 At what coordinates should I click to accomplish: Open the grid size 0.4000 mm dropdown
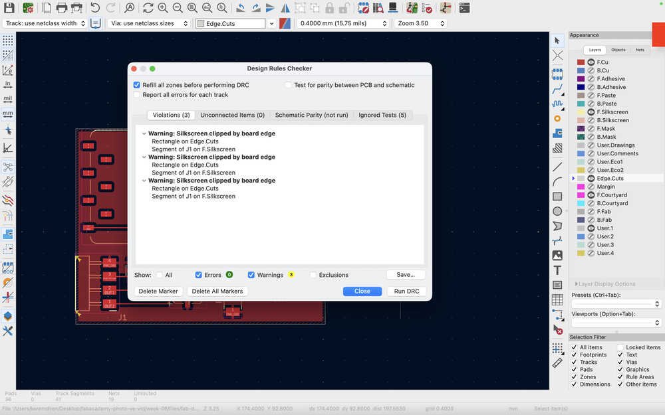[342, 23]
